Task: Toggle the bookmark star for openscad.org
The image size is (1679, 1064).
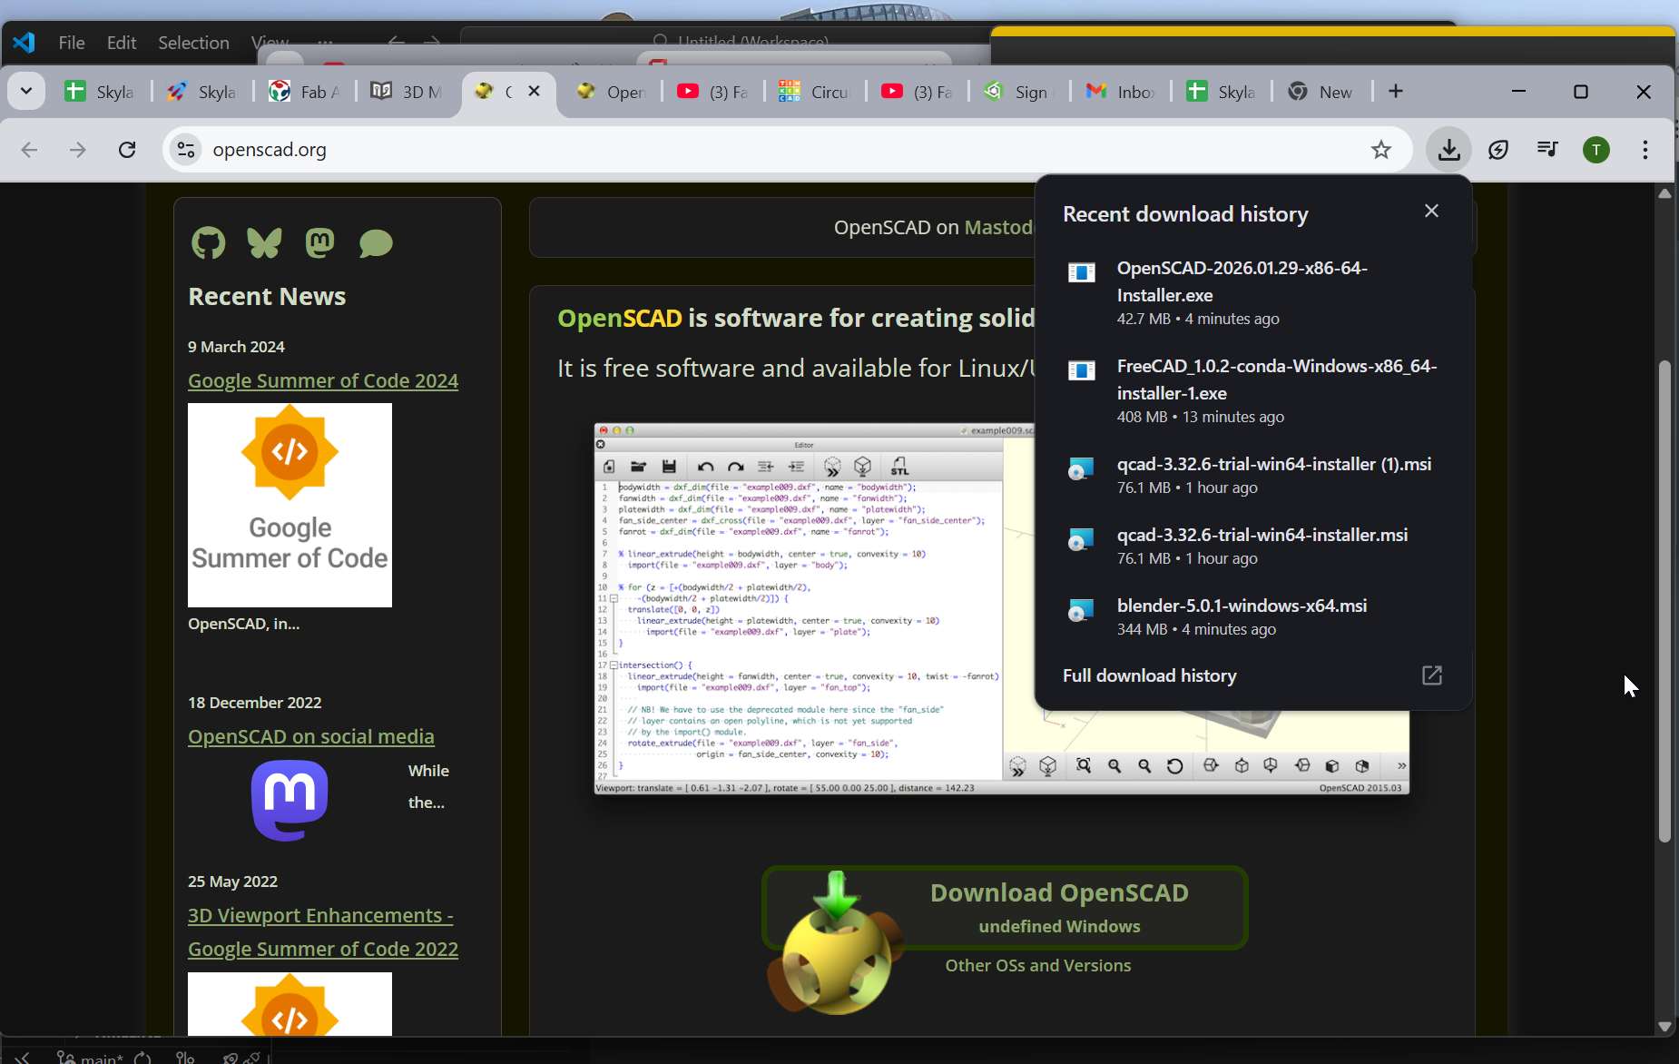Action: (1381, 149)
